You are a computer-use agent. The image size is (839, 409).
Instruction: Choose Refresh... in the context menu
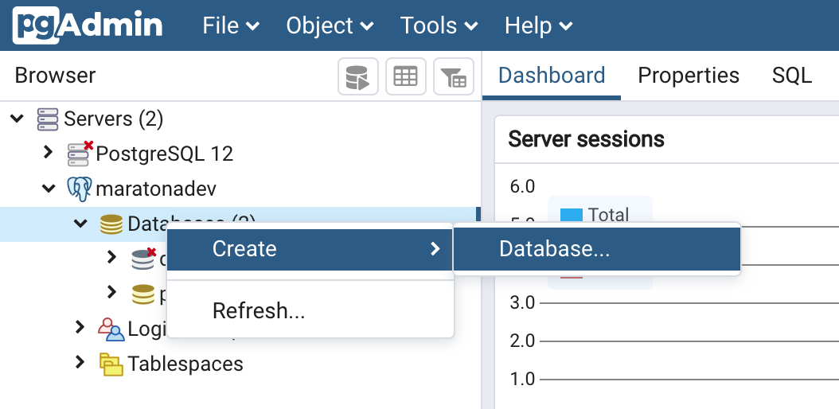click(259, 311)
